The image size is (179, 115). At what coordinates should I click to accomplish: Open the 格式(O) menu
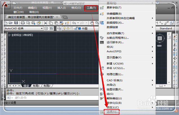tap(76, 8)
